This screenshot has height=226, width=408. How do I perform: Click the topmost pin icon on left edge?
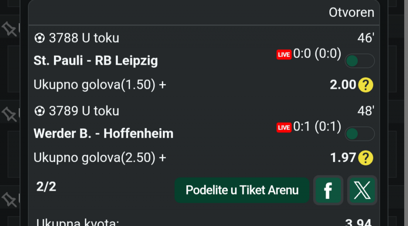(x=8, y=29)
